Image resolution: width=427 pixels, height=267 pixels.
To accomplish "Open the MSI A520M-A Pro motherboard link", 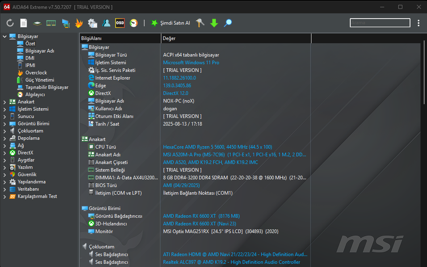I will pos(235,155).
